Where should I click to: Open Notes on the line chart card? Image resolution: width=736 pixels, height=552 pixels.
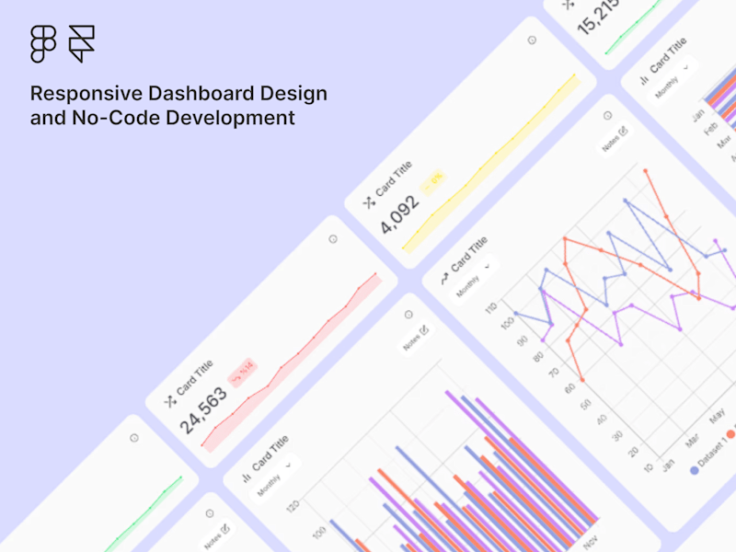click(615, 139)
